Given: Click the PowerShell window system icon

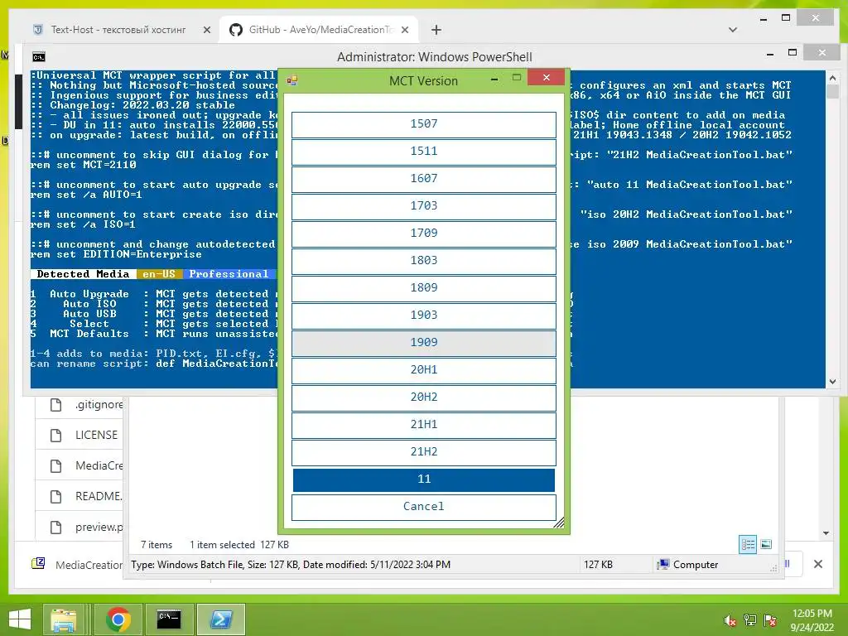Looking at the screenshot, I should pyautogui.click(x=39, y=57).
